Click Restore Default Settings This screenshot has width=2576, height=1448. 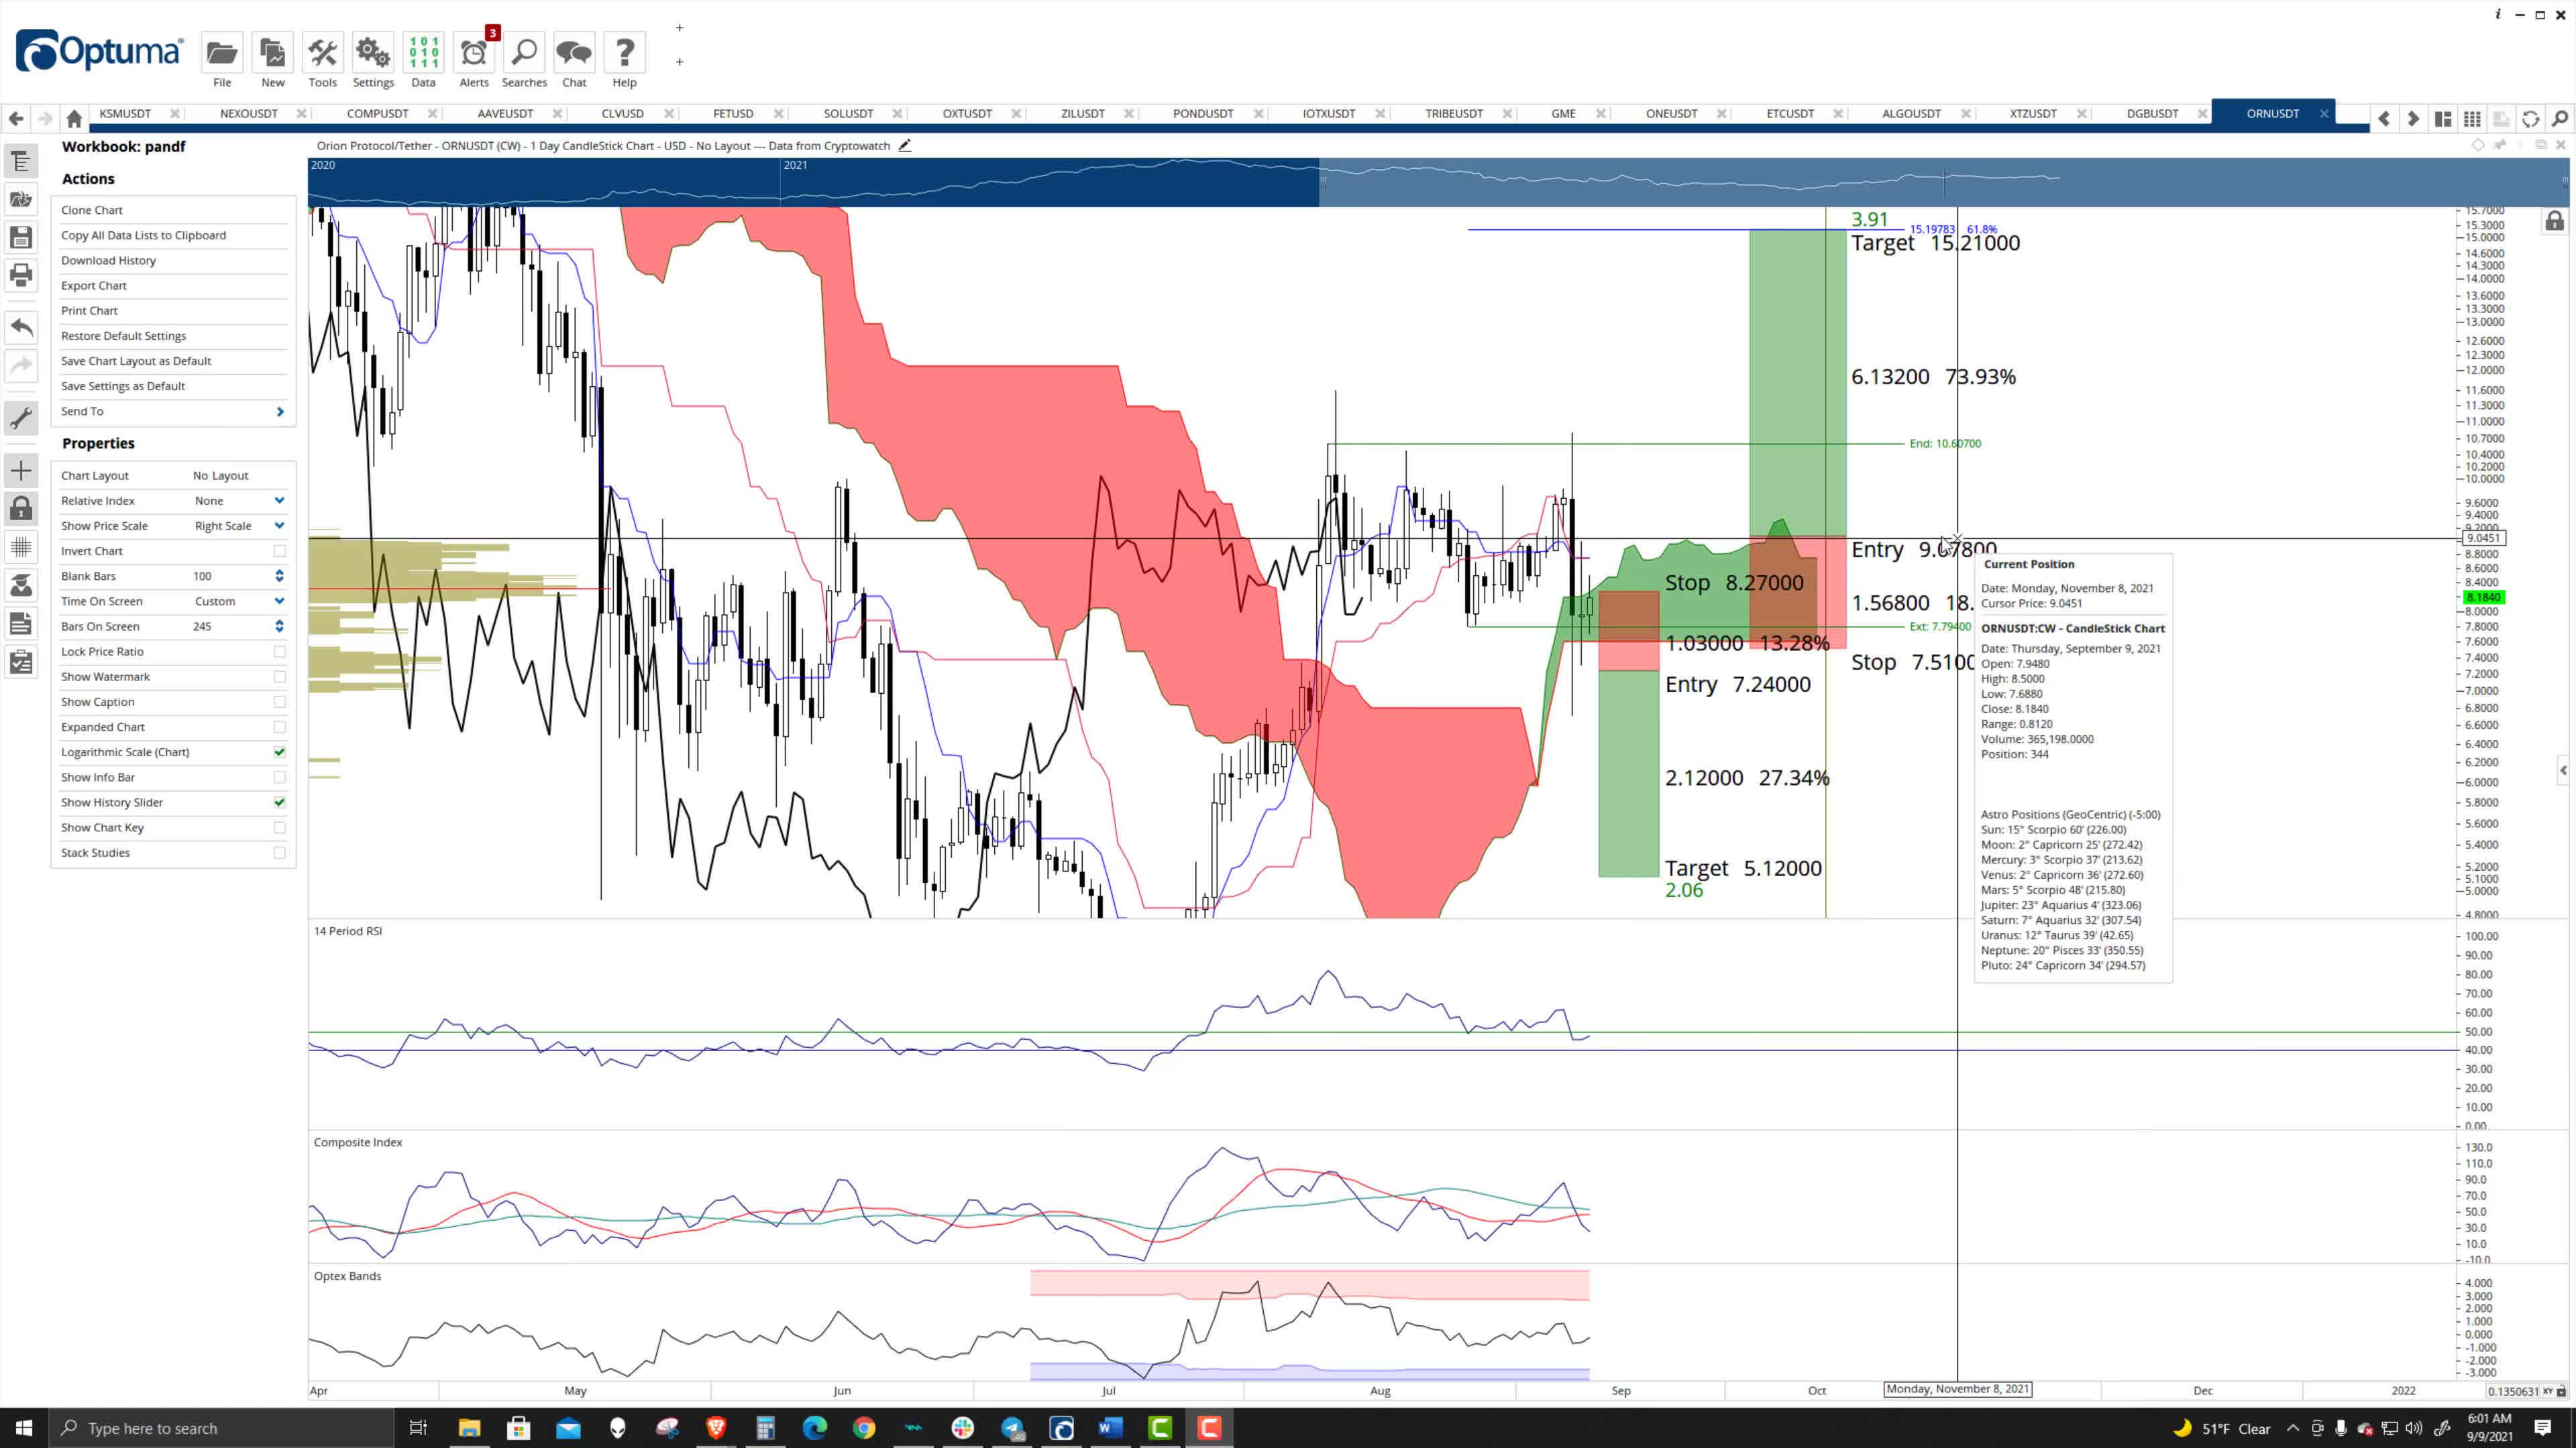click(123, 336)
